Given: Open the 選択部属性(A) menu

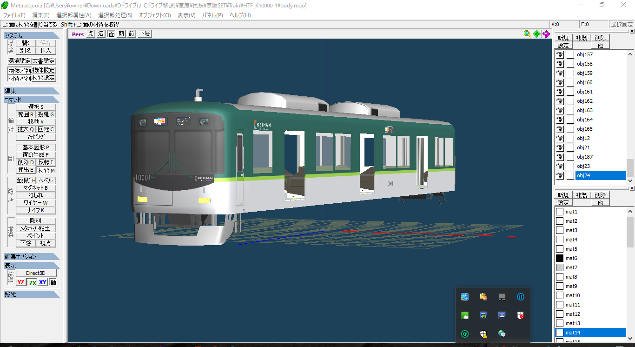Looking at the screenshot, I should pos(74,15).
